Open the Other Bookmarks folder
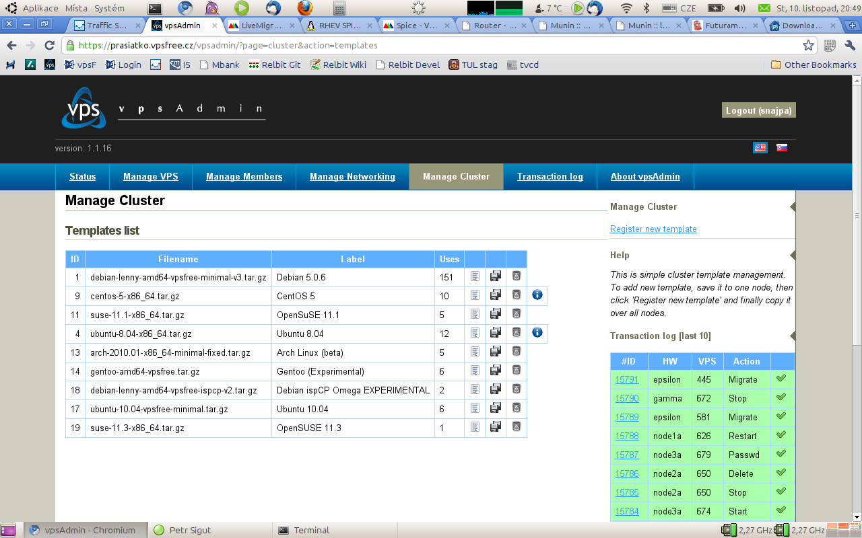 pos(814,65)
